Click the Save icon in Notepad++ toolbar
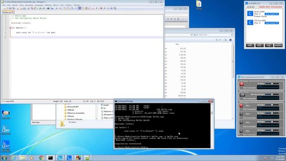Screen dimensions: 286x161 coord(10,8)
